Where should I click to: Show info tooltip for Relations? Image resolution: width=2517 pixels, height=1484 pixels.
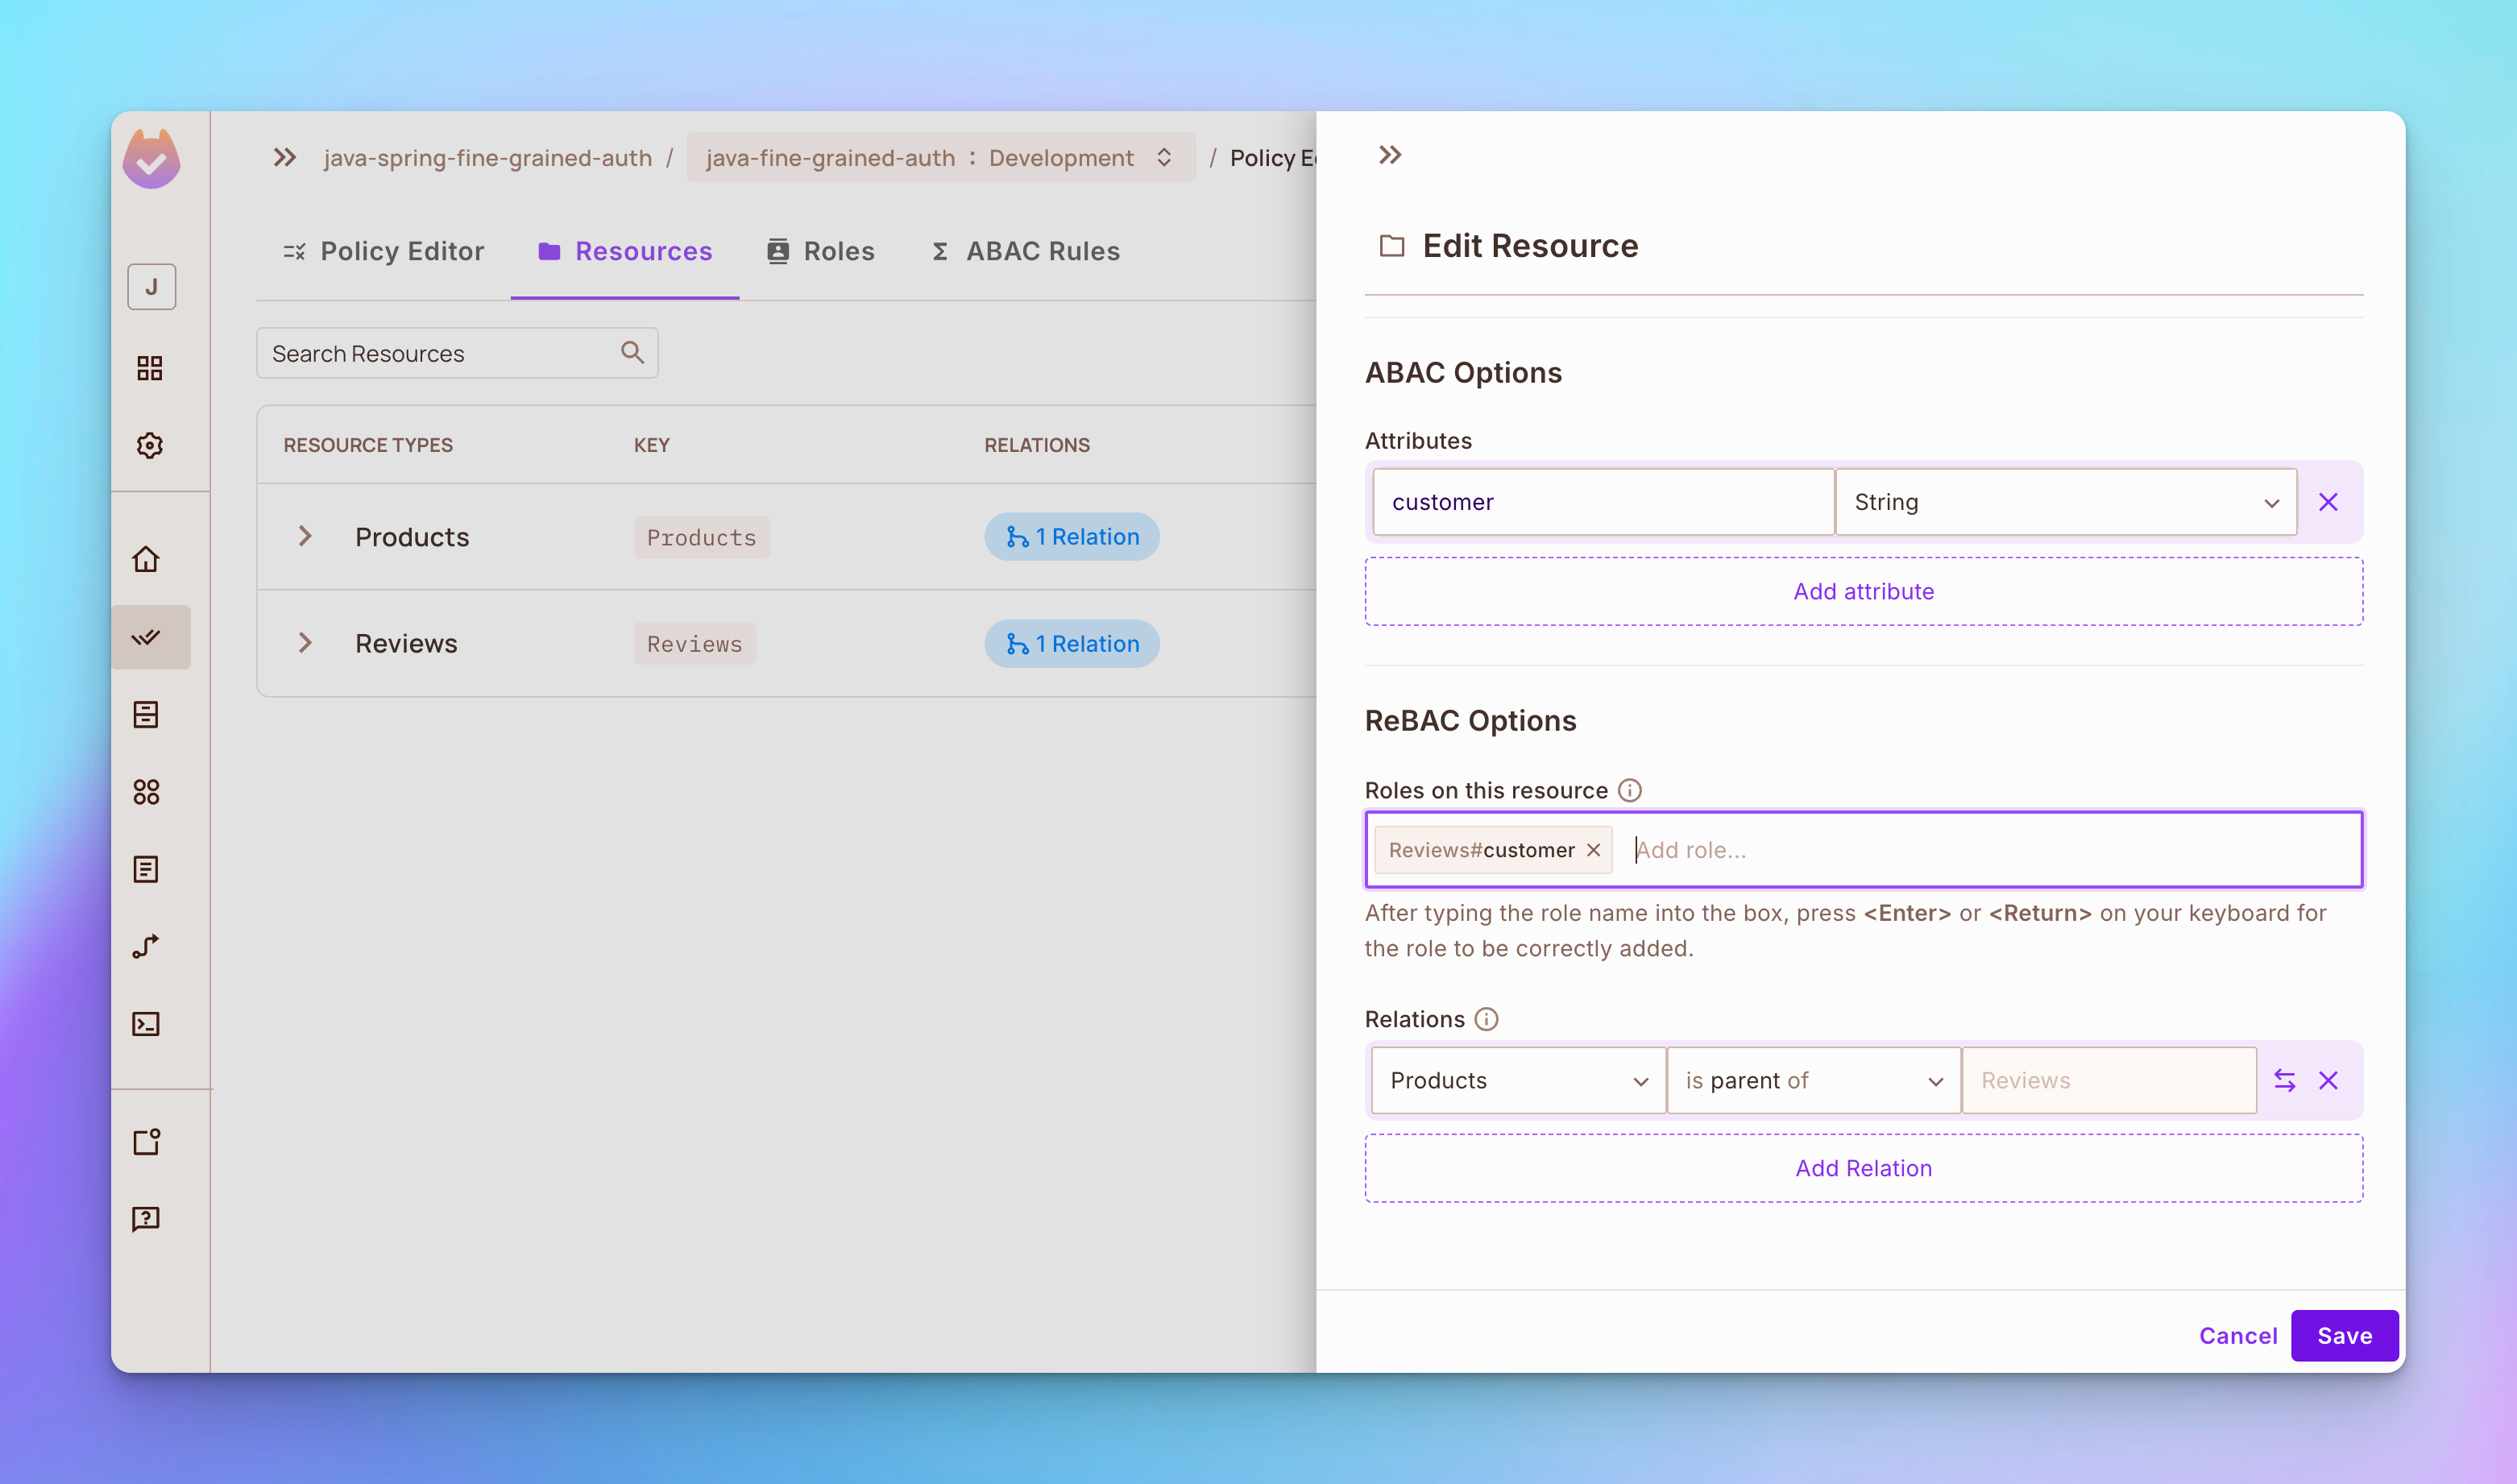point(1487,1019)
